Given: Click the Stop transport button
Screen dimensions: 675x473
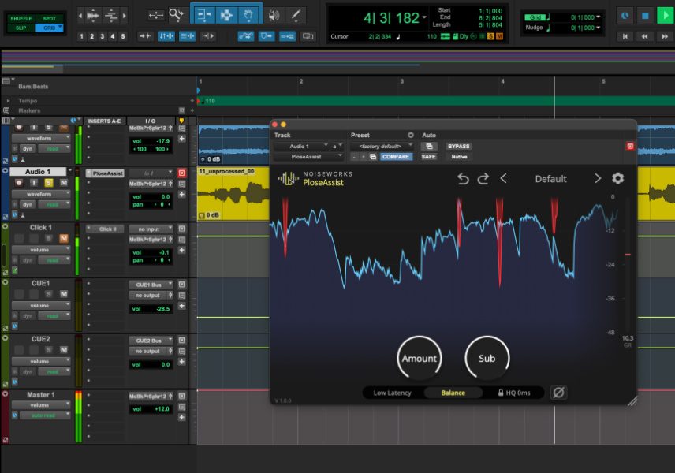Looking at the screenshot, I should 645,16.
